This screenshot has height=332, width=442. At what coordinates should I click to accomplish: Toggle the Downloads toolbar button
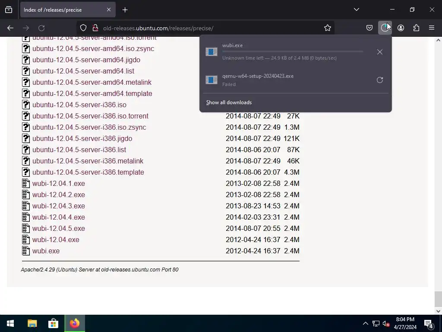385,28
